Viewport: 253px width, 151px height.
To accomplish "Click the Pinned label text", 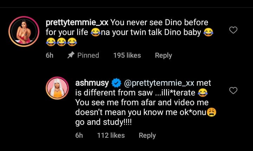I will click(x=88, y=55).
